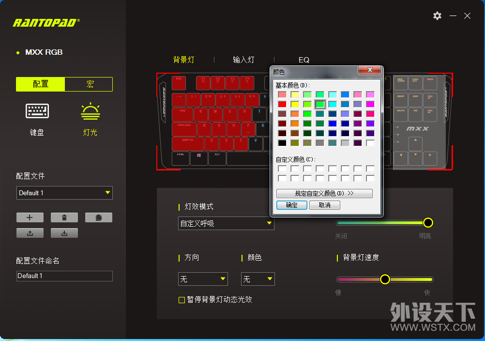The height and width of the screenshot is (341, 485).
Task: Click the 配置文件命名 text field
Action: point(64,276)
